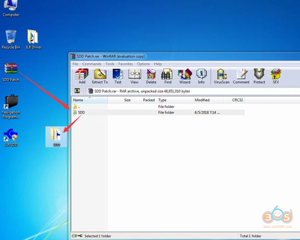The image size is (300, 240).
Task: Click the Delete icon in WinRAR toolbar
Action: (151, 76)
